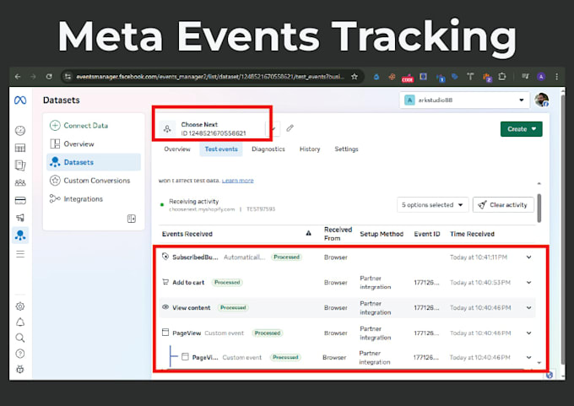
Task: Open the audiences people icon in left rail
Action: (x=20, y=182)
